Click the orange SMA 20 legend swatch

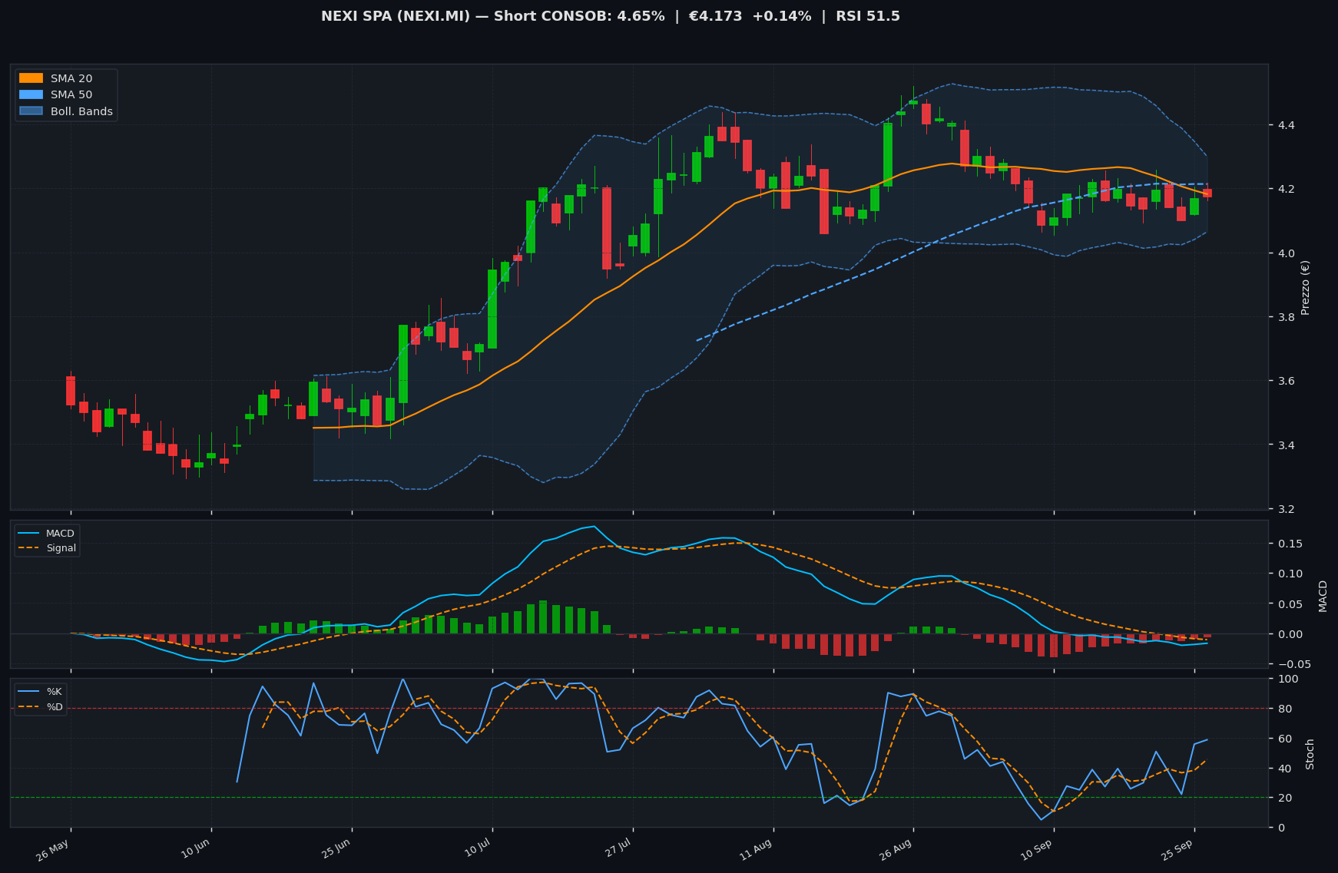pos(31,78)
